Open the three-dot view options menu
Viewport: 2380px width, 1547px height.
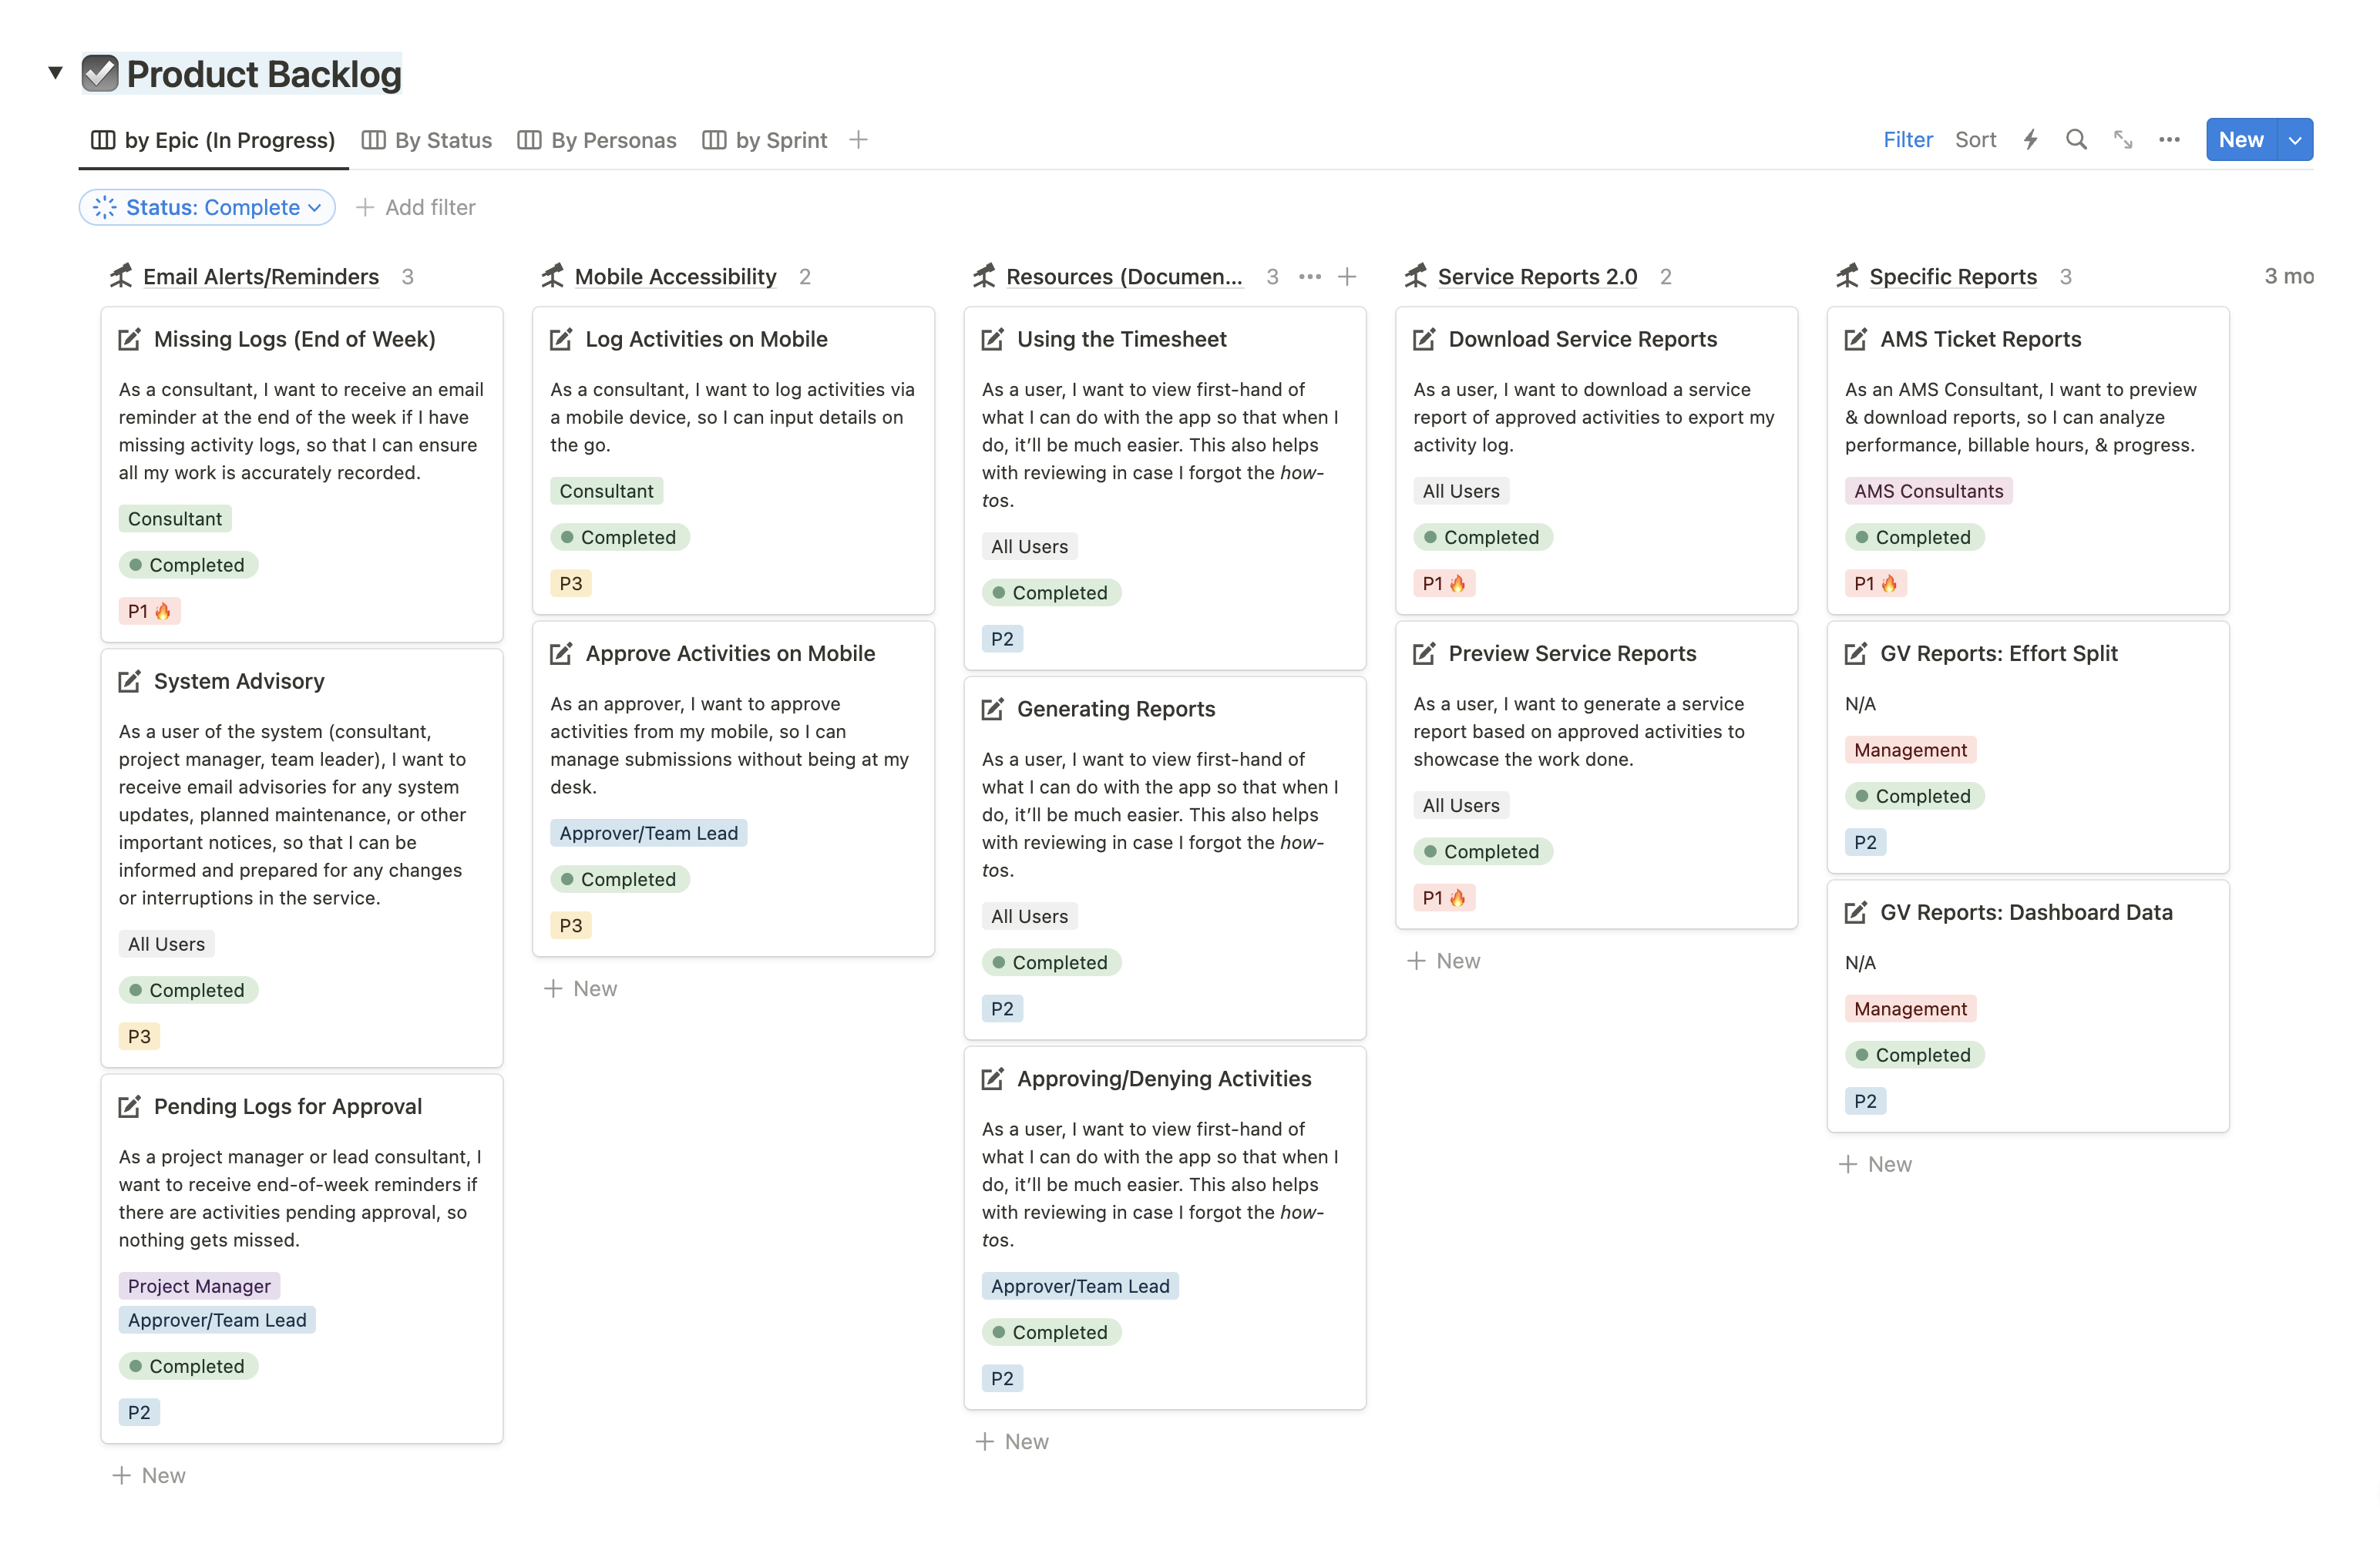pos(2168,140)
